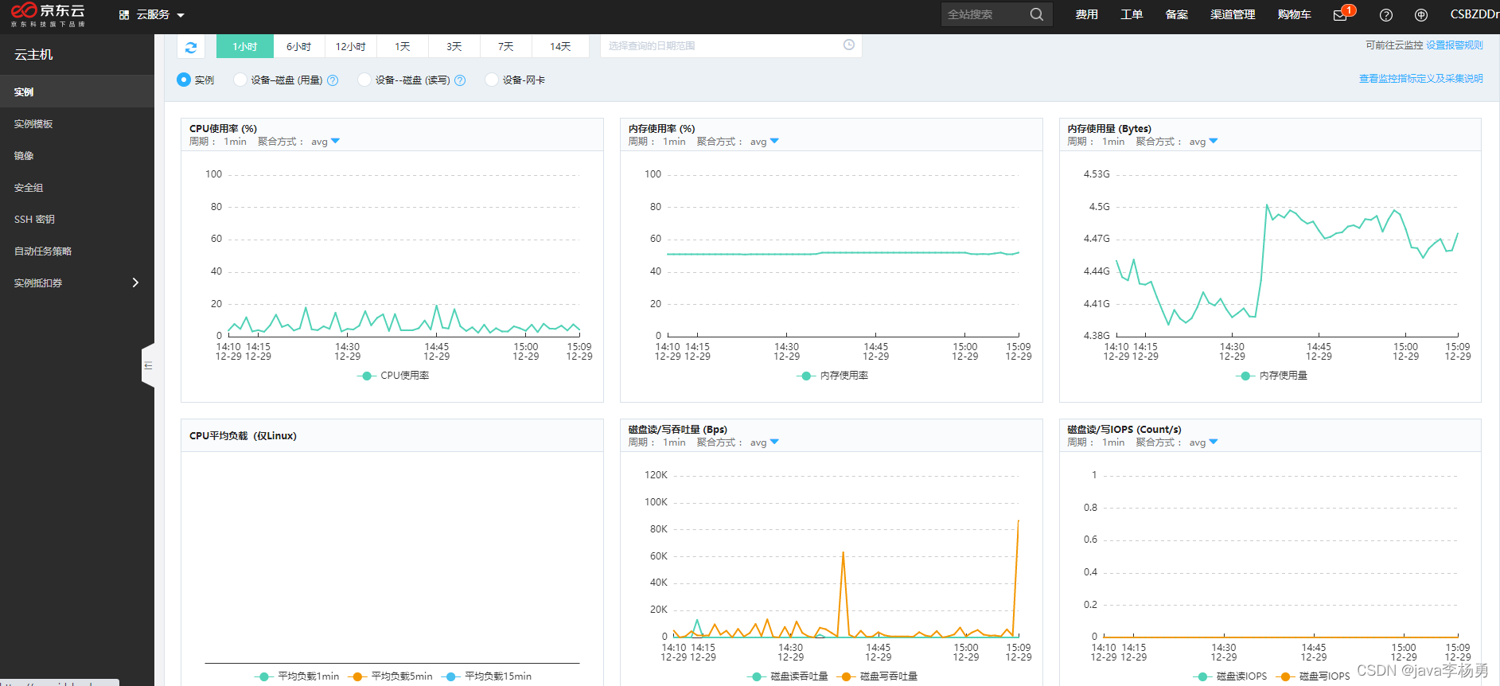
Task: Open the mail notifications icon
Action: (x=1341, y=15)
